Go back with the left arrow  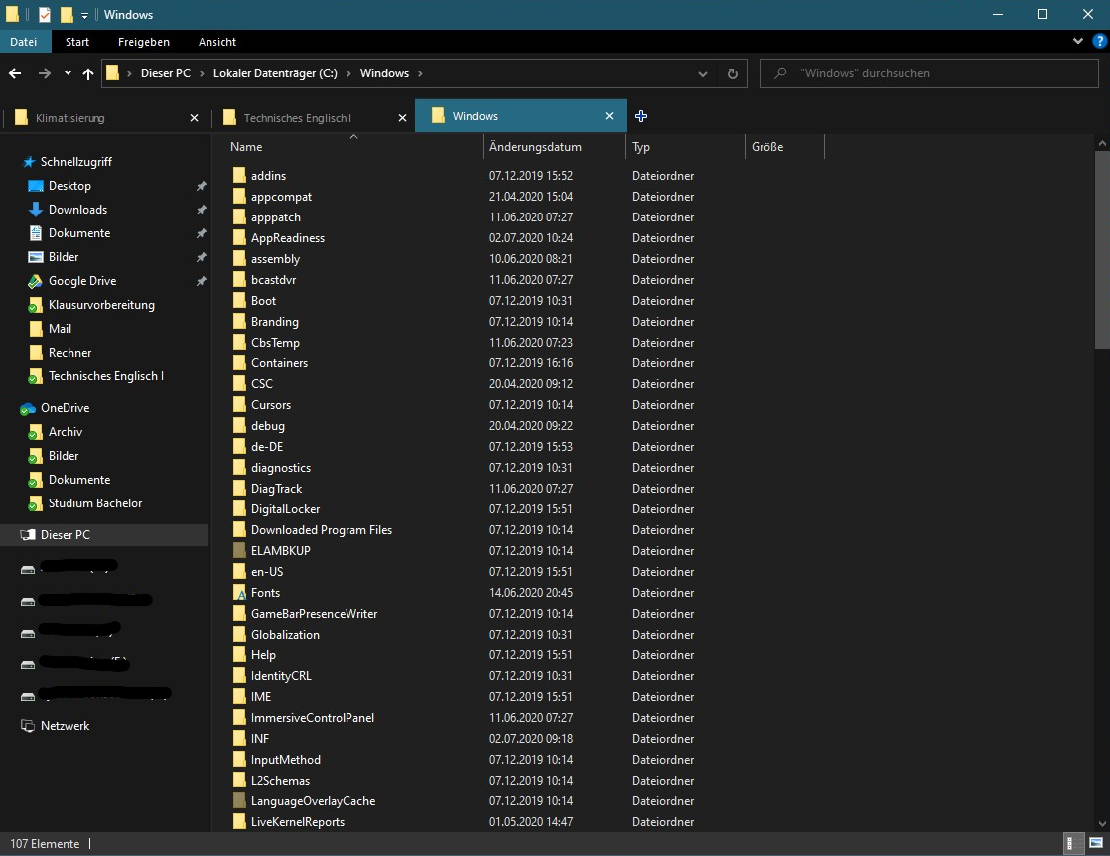tap(15, 73)
